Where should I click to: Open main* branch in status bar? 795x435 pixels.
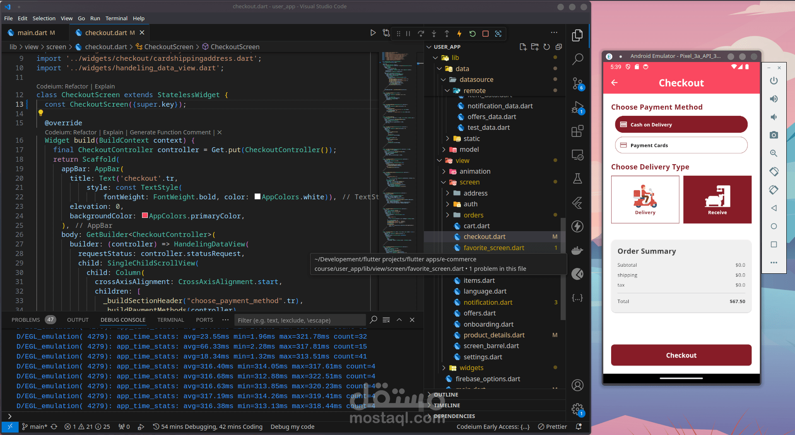(x=35, y=427)
